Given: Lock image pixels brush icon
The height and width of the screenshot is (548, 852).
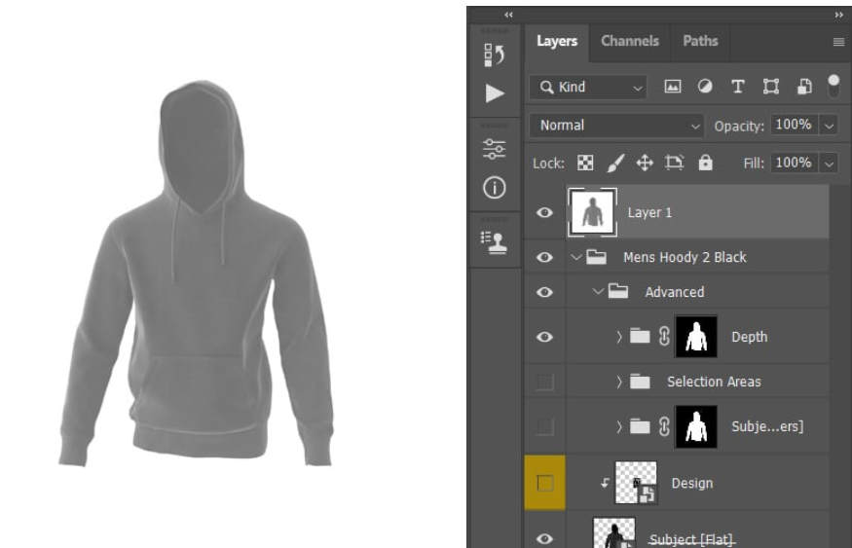Looking at the screenshot, I should (615, 163).
